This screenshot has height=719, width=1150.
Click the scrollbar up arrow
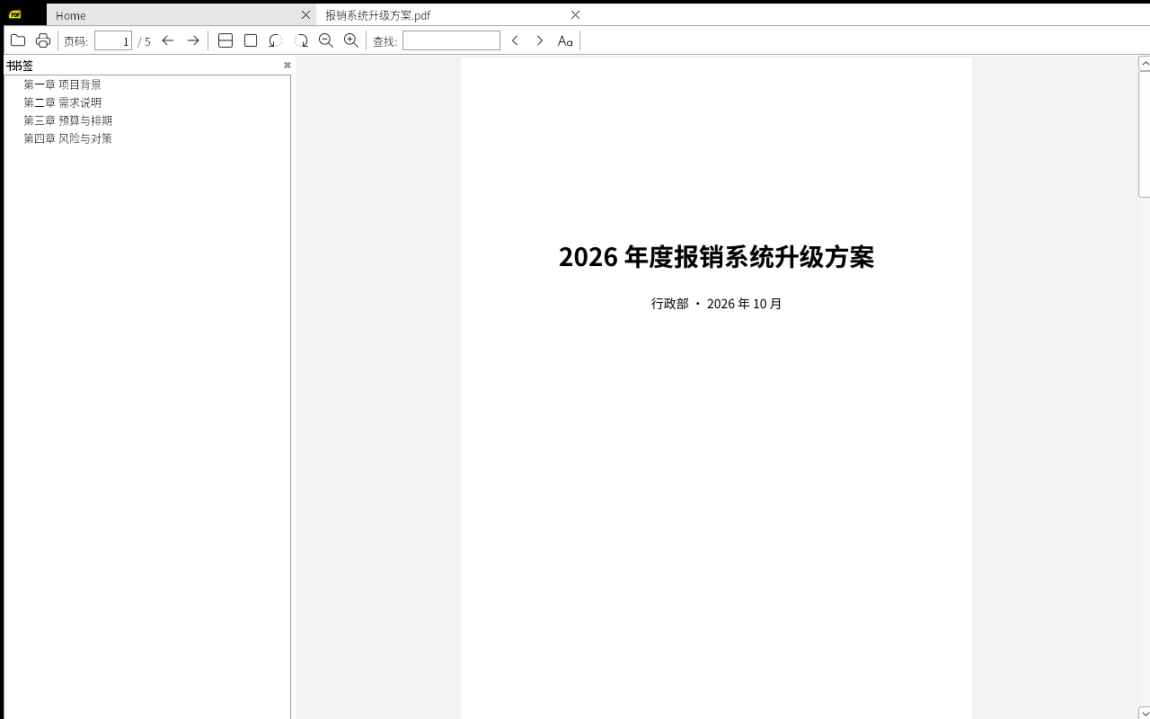(1145, 63)
